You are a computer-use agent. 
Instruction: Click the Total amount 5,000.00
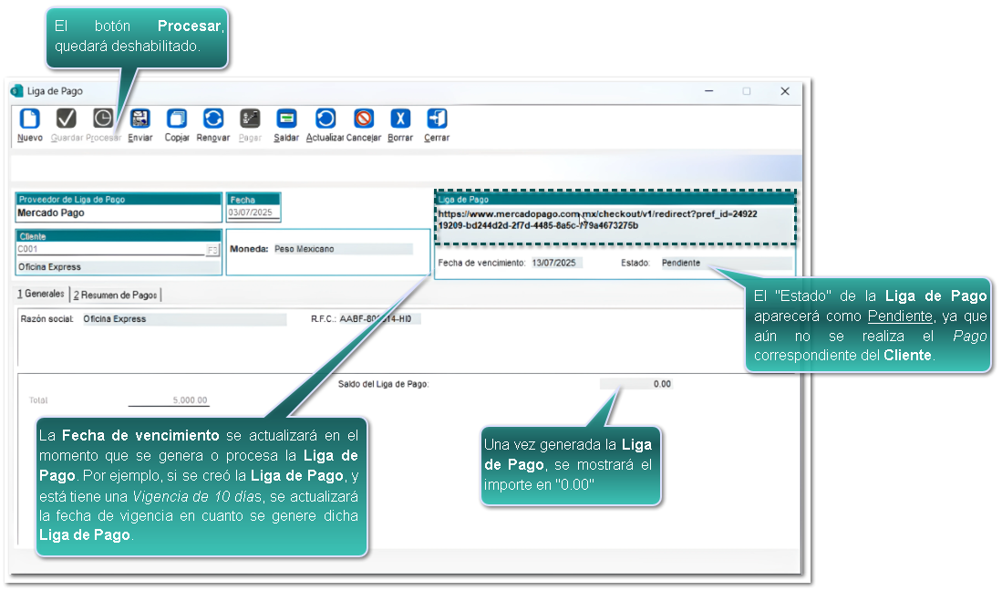click(x=169, y=400)
